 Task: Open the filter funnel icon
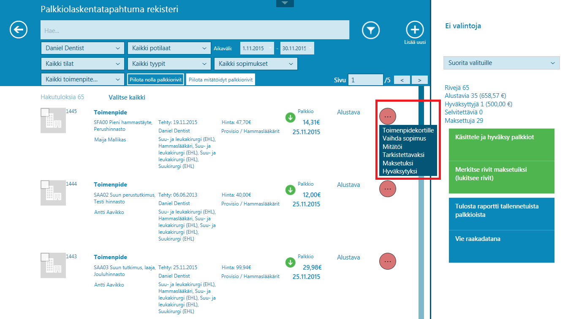pyautogui.click(x=371, y=30)
